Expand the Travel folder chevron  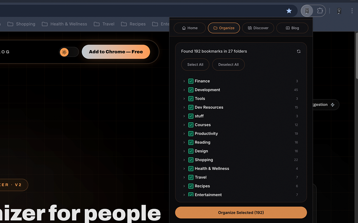click(184, 177)
